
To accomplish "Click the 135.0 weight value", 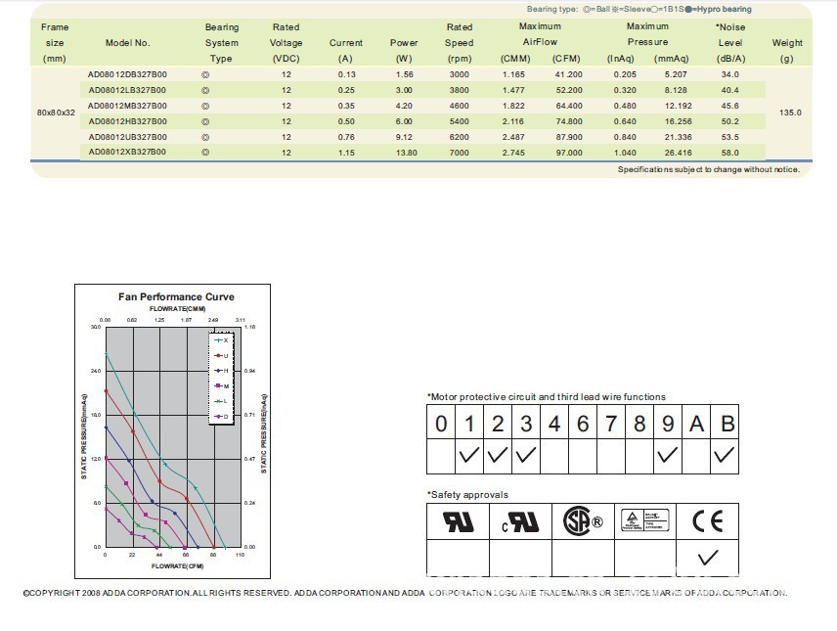I will click(788, 113).
